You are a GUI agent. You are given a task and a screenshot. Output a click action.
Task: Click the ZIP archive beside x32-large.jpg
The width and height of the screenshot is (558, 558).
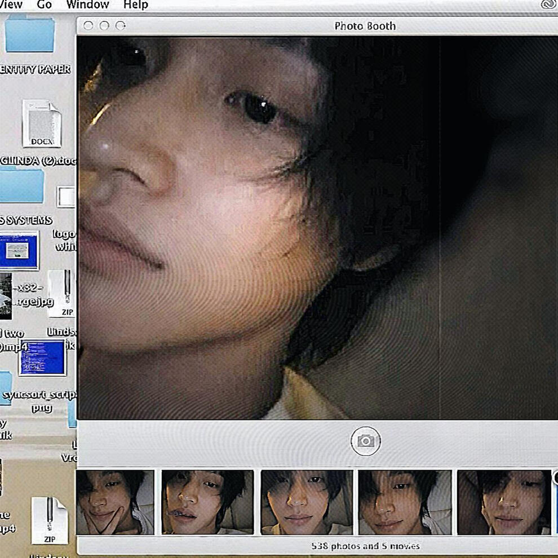pos(67,294)
